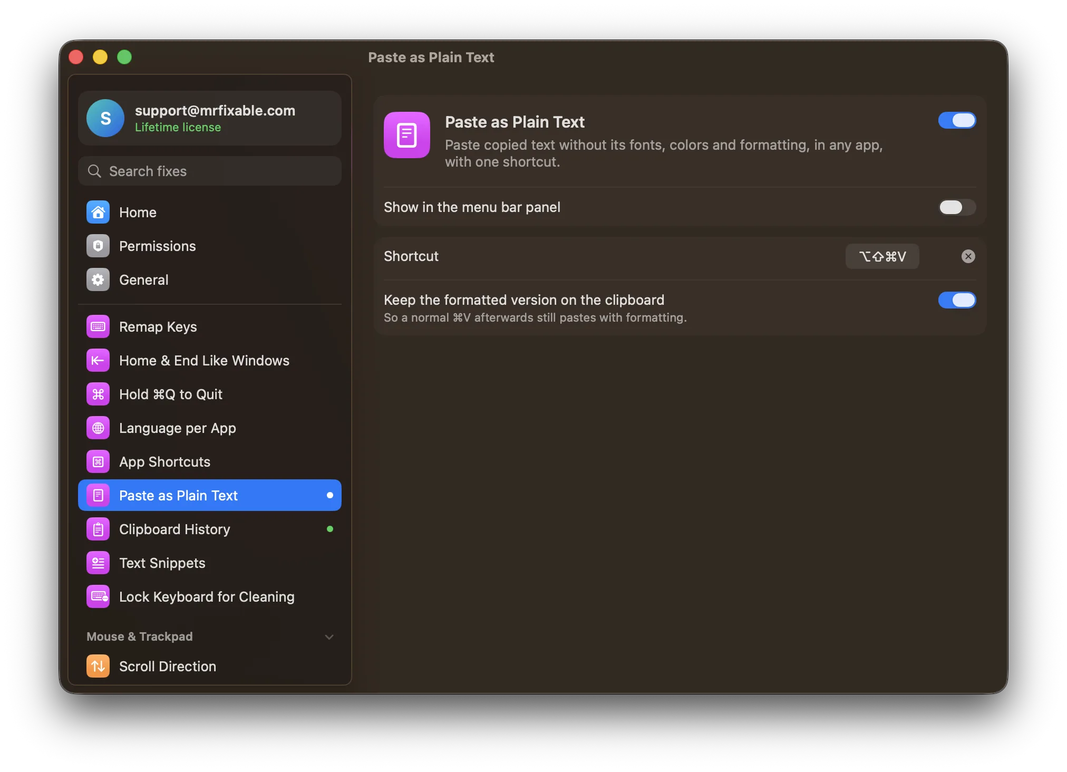Enable Show in the menu bar panel
The height and width of the screenshot is (772, 1067).
957,207
